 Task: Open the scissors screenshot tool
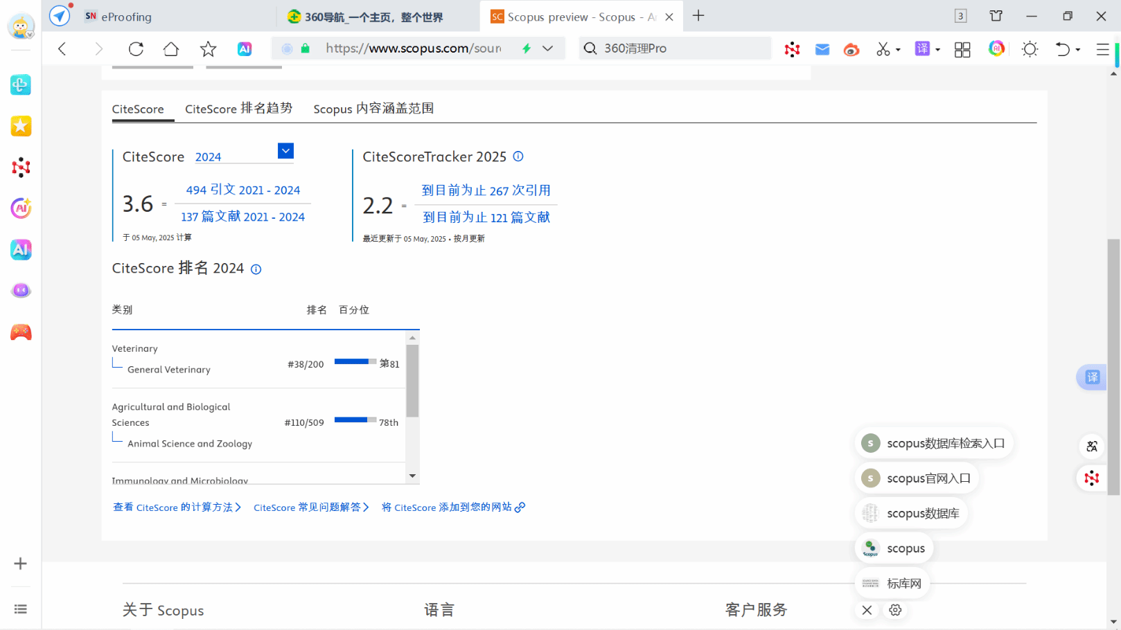tap(883, 49)
